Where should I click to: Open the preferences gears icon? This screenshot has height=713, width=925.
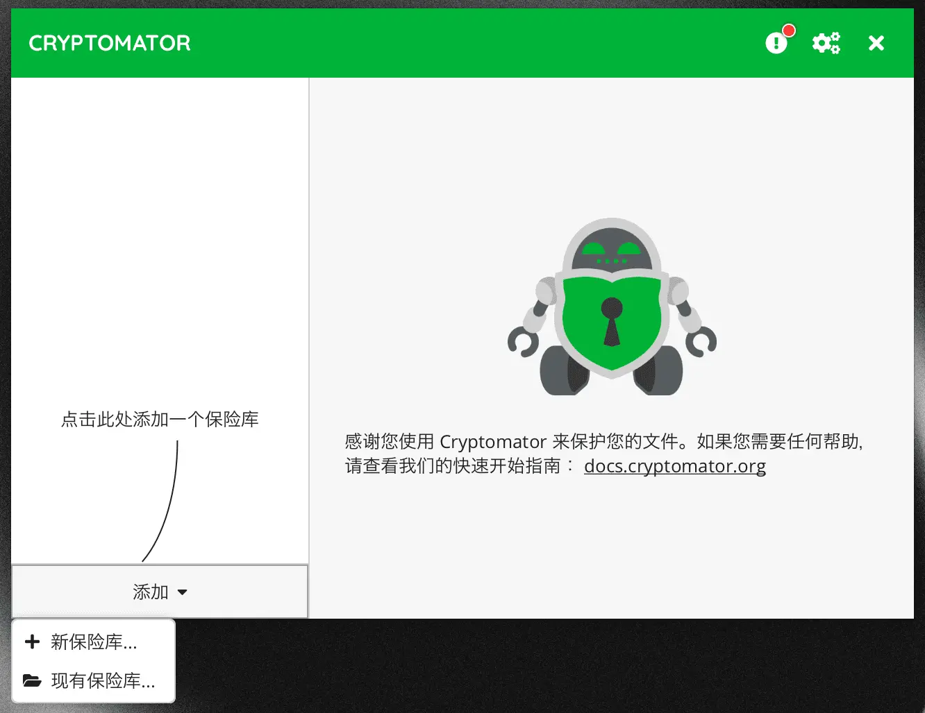click(x=826, y=43)
